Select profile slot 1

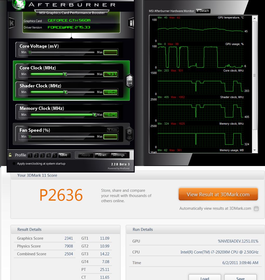click(30, 155)
